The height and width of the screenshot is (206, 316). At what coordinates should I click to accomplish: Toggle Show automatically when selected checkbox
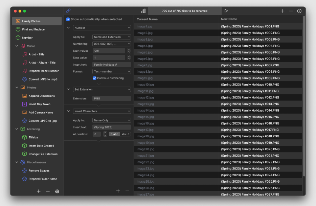click(x=68, y=19)
